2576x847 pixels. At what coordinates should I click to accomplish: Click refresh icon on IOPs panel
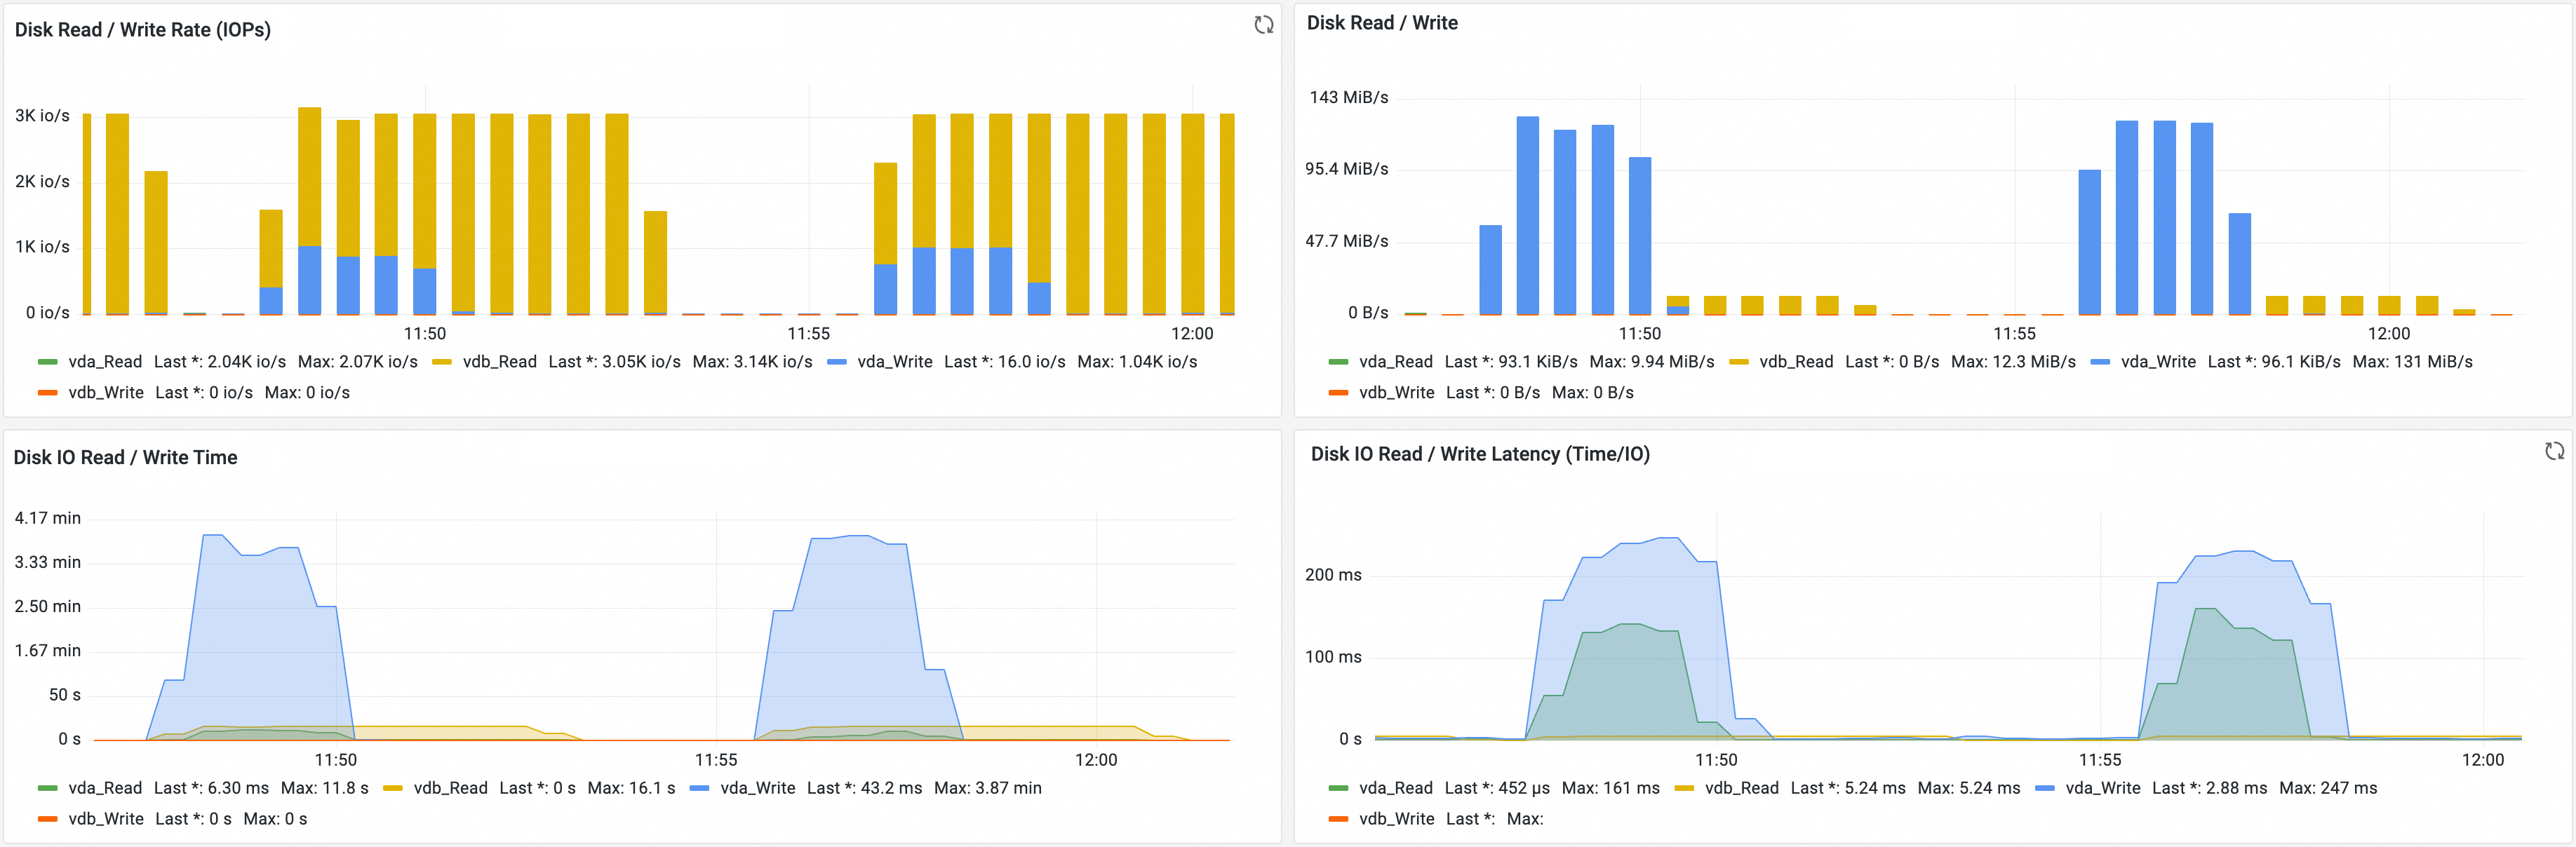1263,25
